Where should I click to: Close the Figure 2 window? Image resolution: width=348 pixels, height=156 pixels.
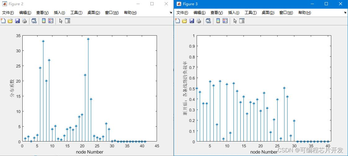(x=166, y=4)
